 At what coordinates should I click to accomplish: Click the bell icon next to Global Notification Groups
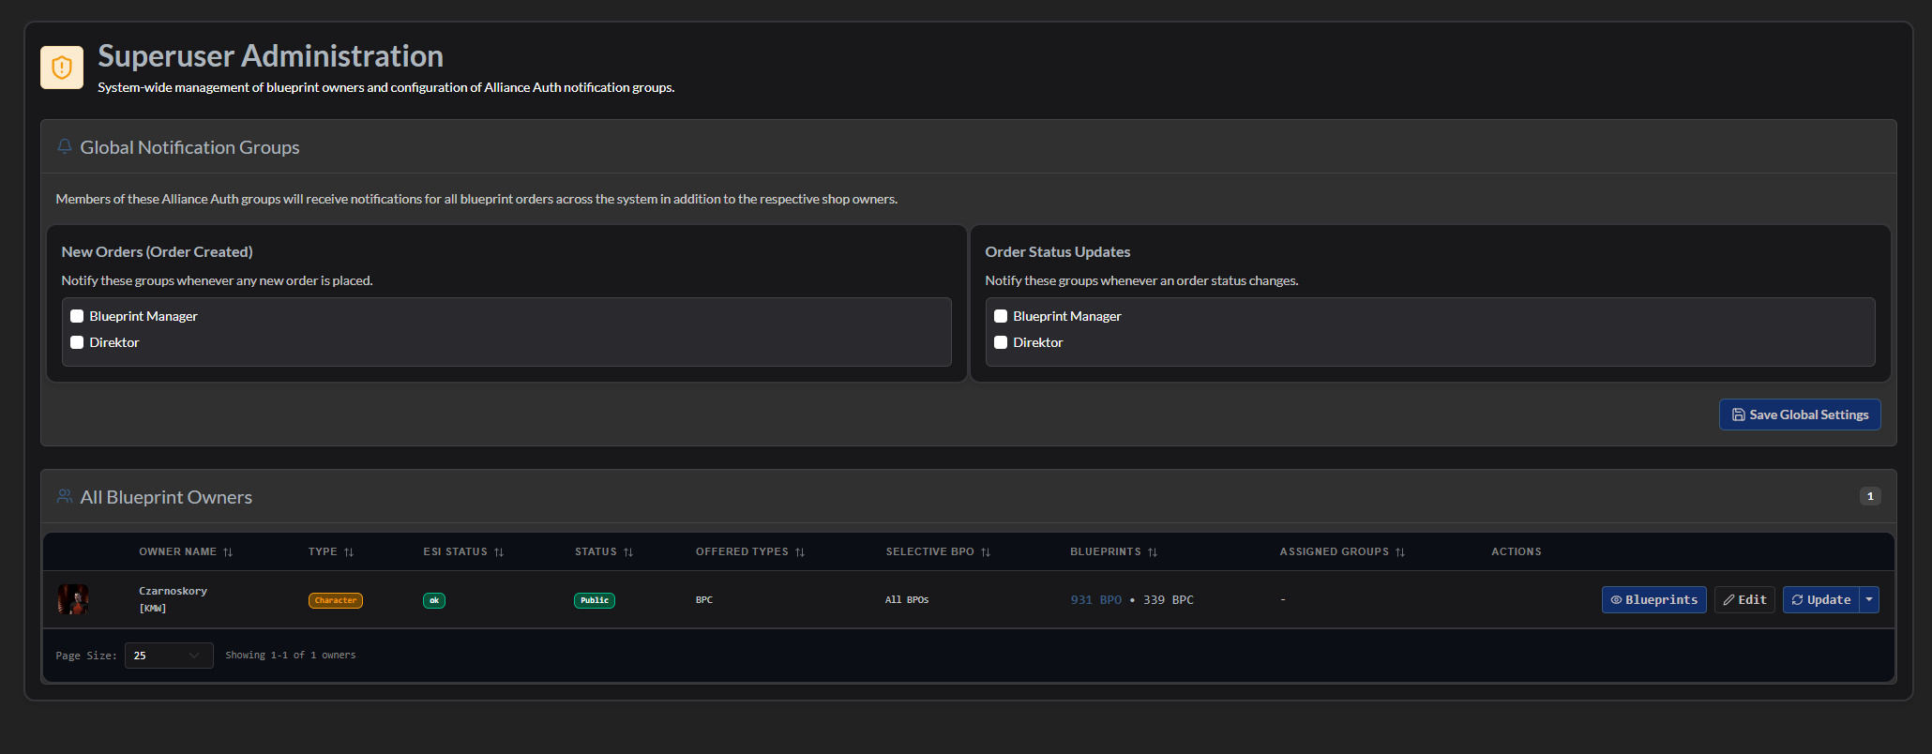click(x=65, y=146)
